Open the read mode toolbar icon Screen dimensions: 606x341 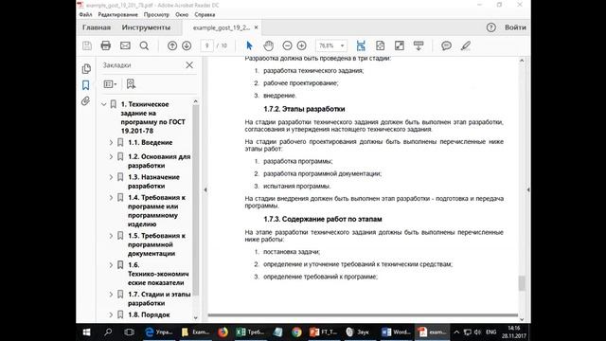click(419, 45)
